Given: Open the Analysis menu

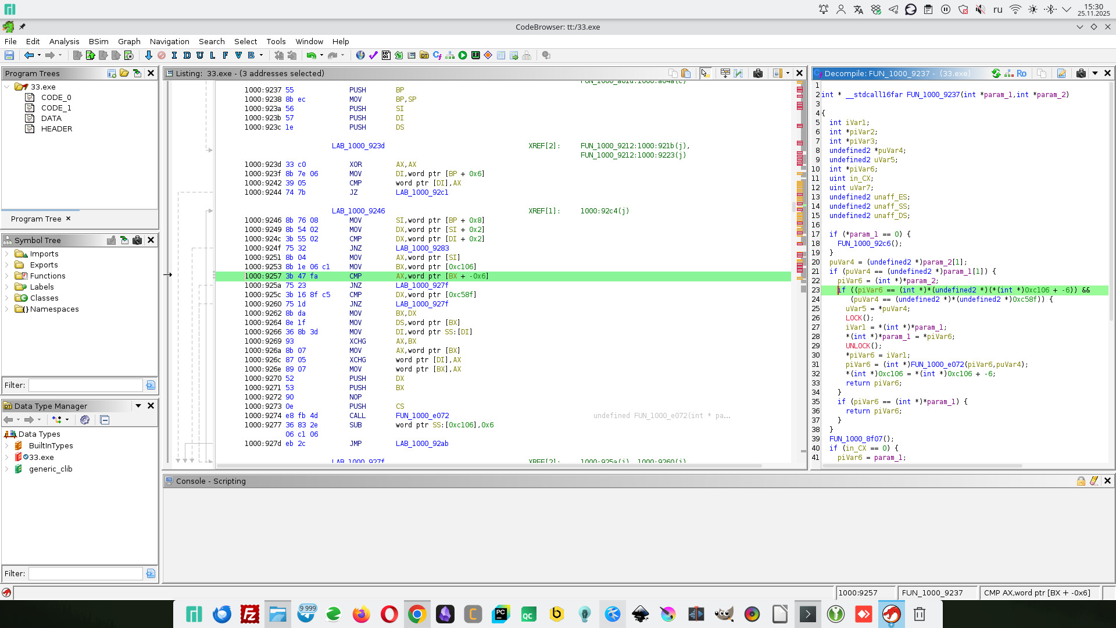Looking at the screenshot, I should [x=64, y=41].
